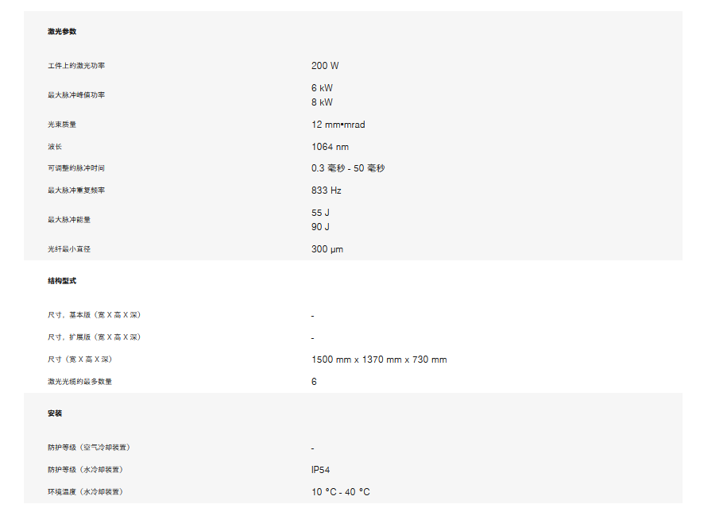Click the 1064 nm wavelength value
727x527 pixels.
click(330, 147)
